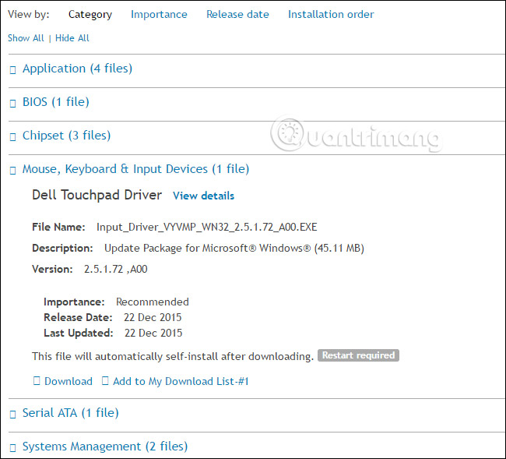Click the Update Package description text

coord(234,248)
